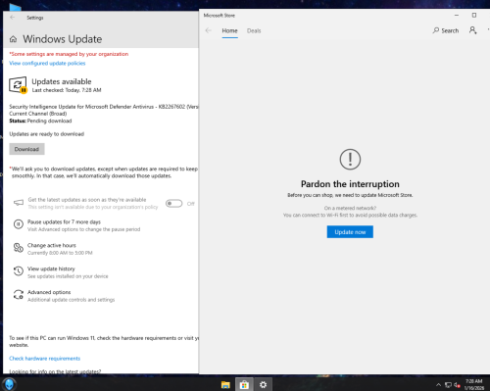The width and height of the screenshot is (490, 391).
Task: Maximize the Microsoft Store window
Action: point(474,16)
